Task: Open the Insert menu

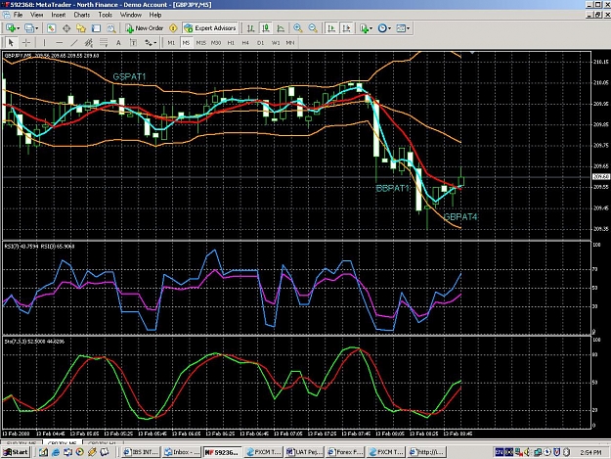Action: [59, 15]
